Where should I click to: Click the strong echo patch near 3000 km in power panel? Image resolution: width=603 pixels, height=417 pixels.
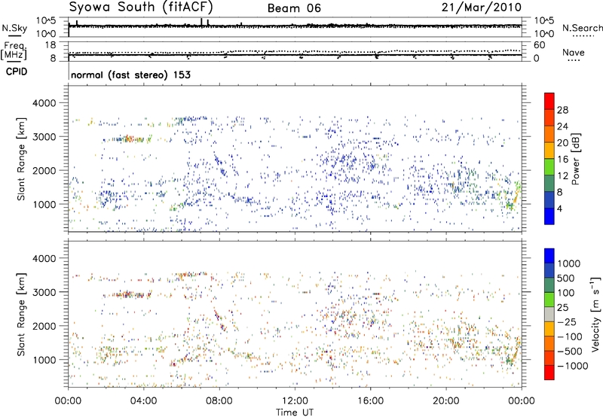tap(129, 138)
